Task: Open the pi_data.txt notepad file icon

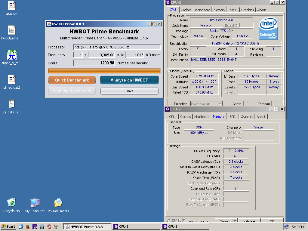Action: [12, 104]
